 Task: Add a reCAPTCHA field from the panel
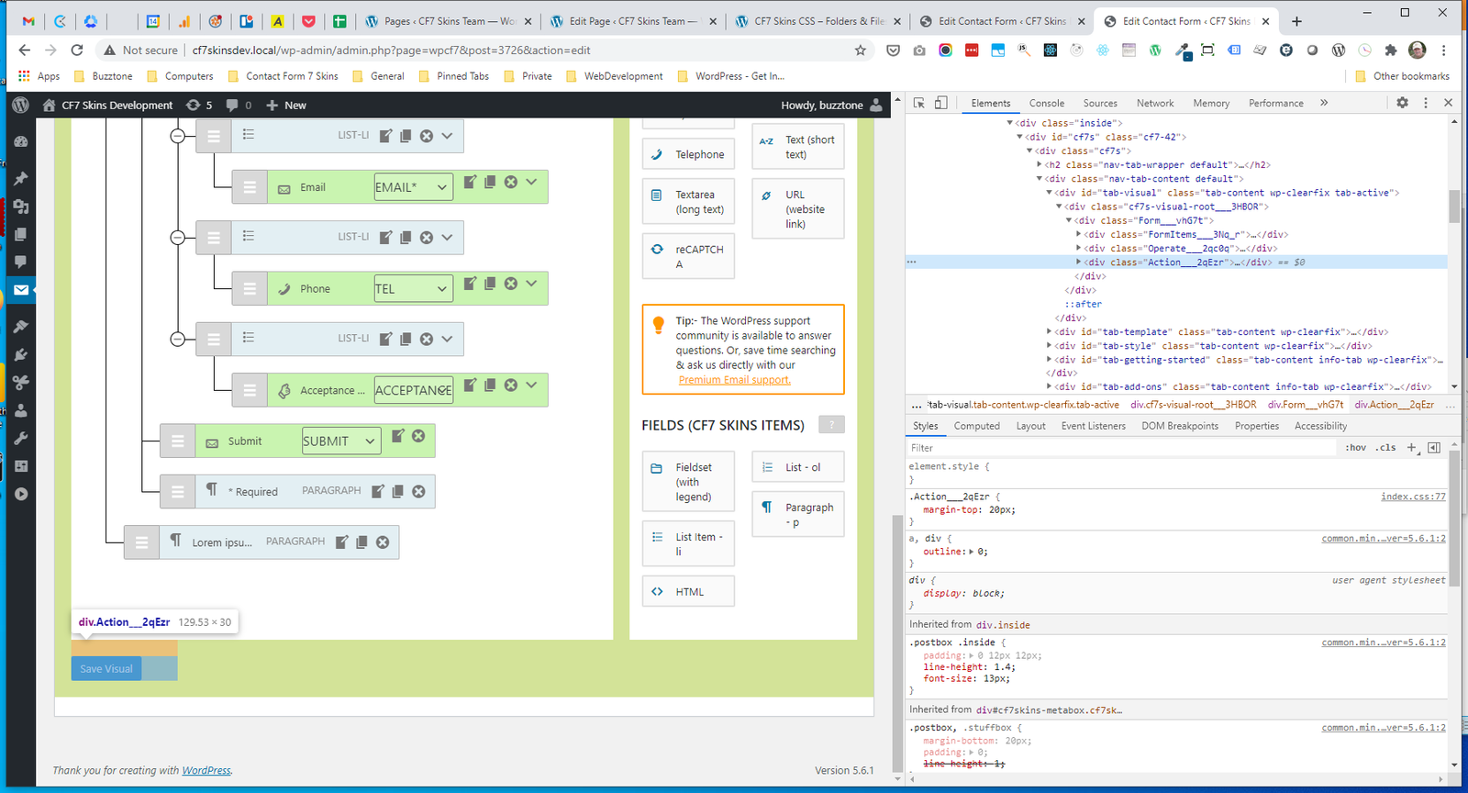tap(688, 256)
